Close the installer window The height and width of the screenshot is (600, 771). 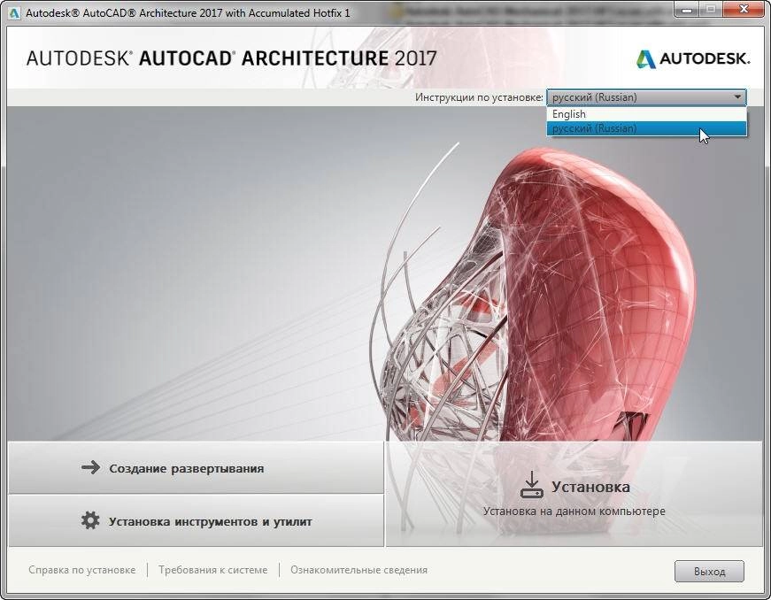[x=744, y=10]
